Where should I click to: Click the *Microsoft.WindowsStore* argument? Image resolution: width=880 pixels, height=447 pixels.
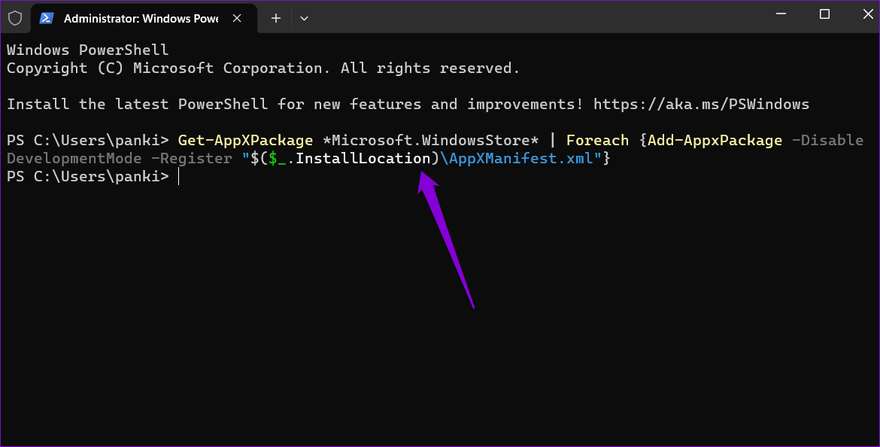[430, 141]
